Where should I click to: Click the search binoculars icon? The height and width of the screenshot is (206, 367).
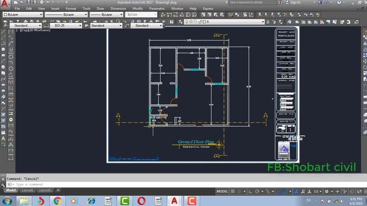click(x=280, y=2)
